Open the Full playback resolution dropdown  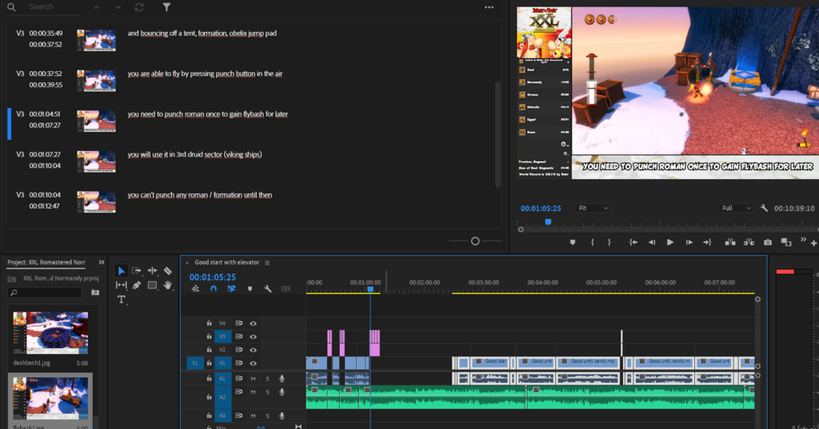click(x=736, y=209)
